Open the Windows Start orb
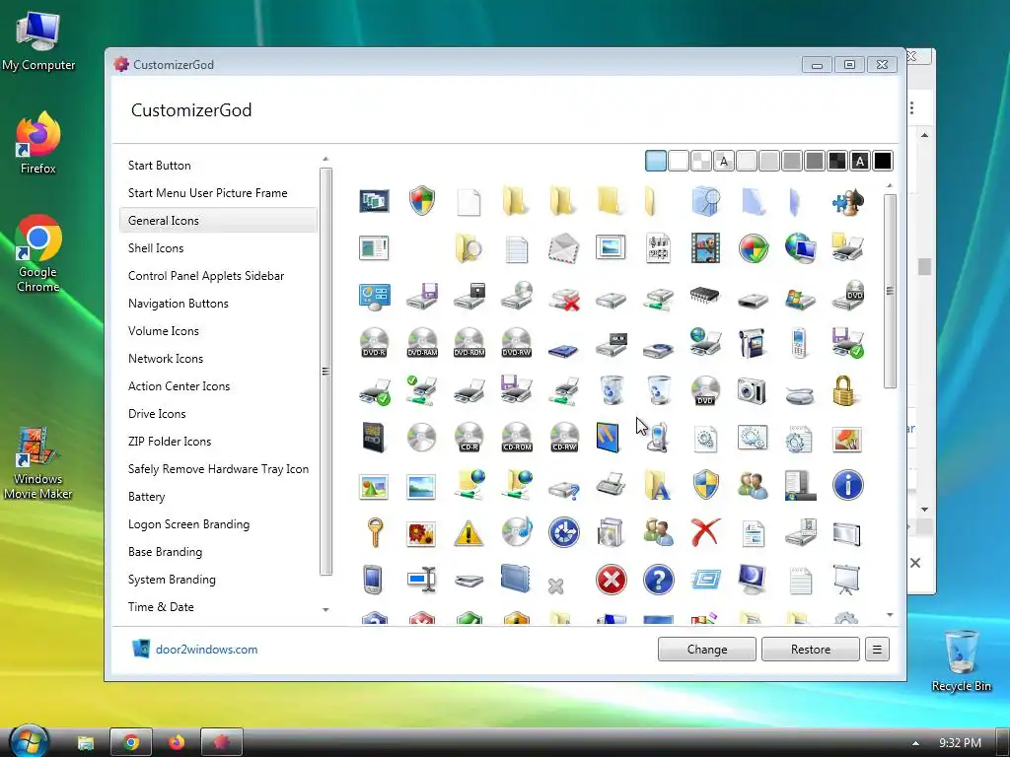The height and width of the screenshot is (757, 1010). point(29,741)
